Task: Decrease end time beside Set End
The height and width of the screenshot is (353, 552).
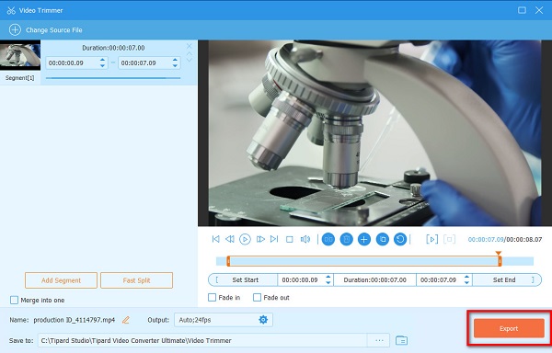Action: (x=466, y=283)
